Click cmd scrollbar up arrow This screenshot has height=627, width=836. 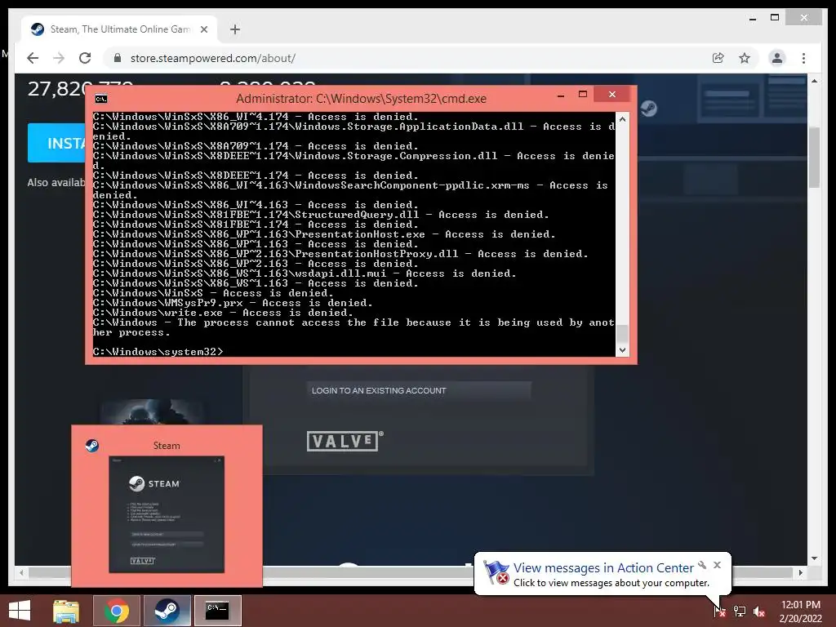[622, 119]
